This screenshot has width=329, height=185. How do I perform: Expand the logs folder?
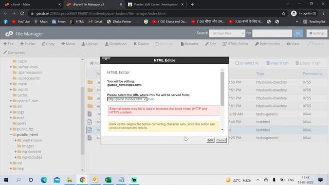click(x=11, y=112)
